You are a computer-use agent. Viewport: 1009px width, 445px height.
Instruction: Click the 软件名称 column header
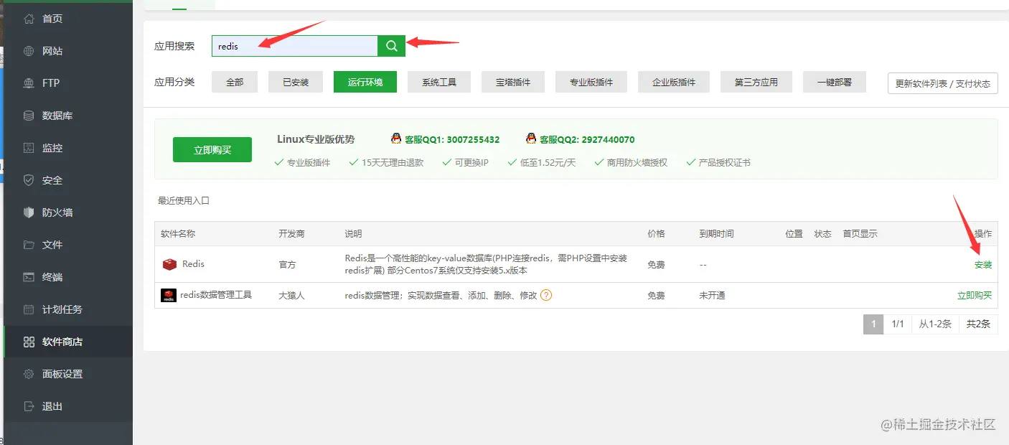178,233
